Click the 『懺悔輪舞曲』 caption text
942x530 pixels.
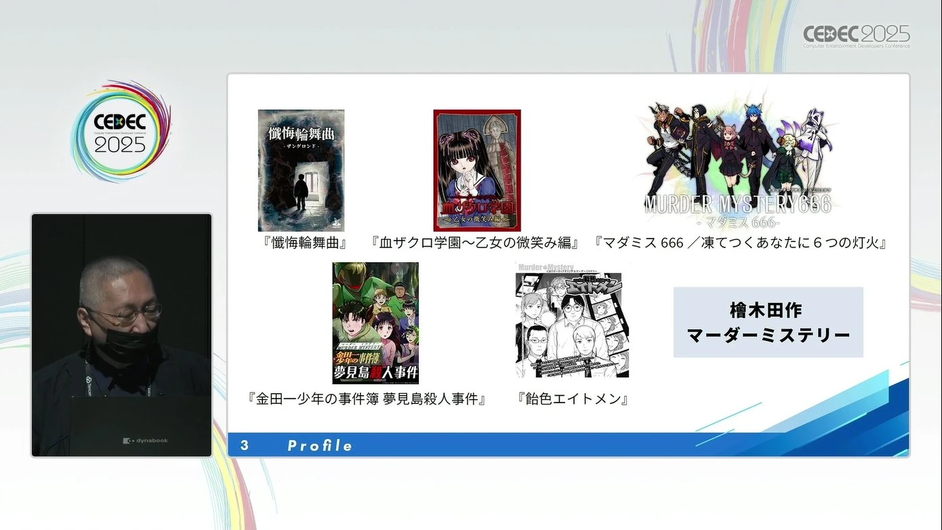[304, 243]
